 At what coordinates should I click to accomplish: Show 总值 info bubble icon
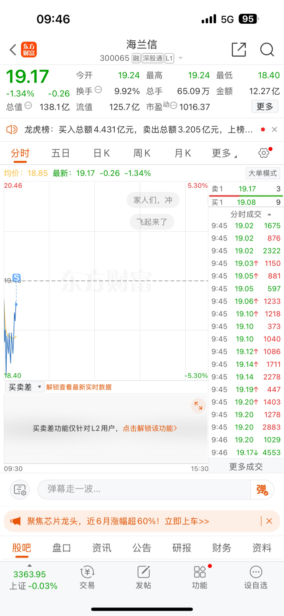(28, 105)
